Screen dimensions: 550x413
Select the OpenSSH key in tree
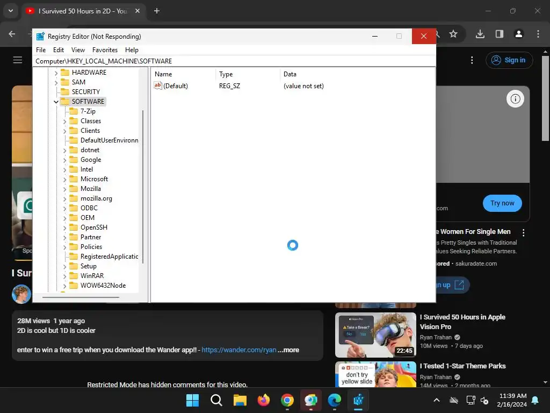click(x=94, y=227)
